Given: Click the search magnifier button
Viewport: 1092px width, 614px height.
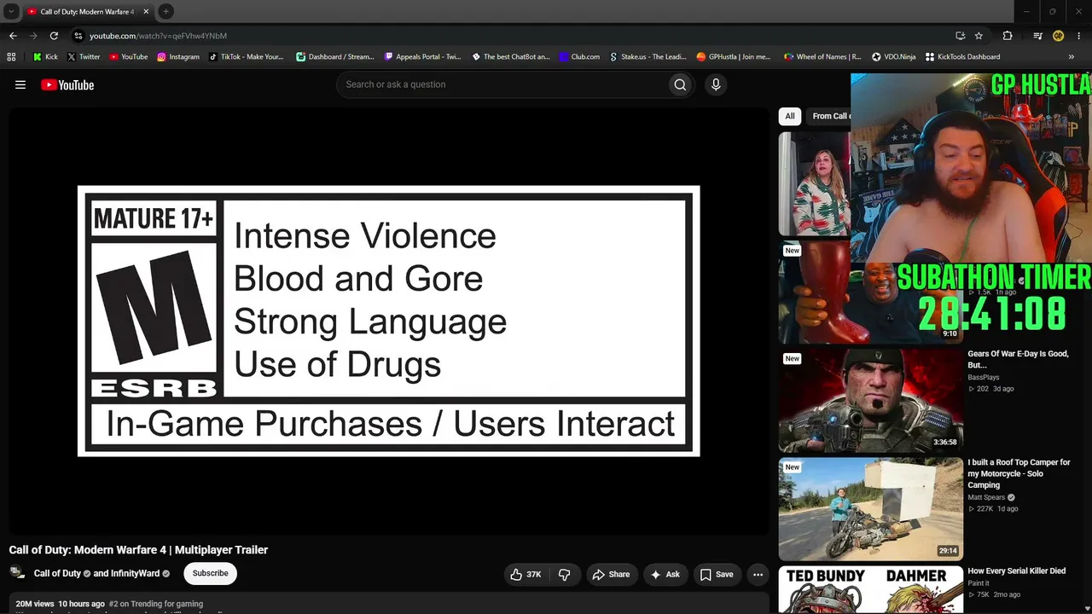Looking at the screenshot, I should (x=680, y=84).
